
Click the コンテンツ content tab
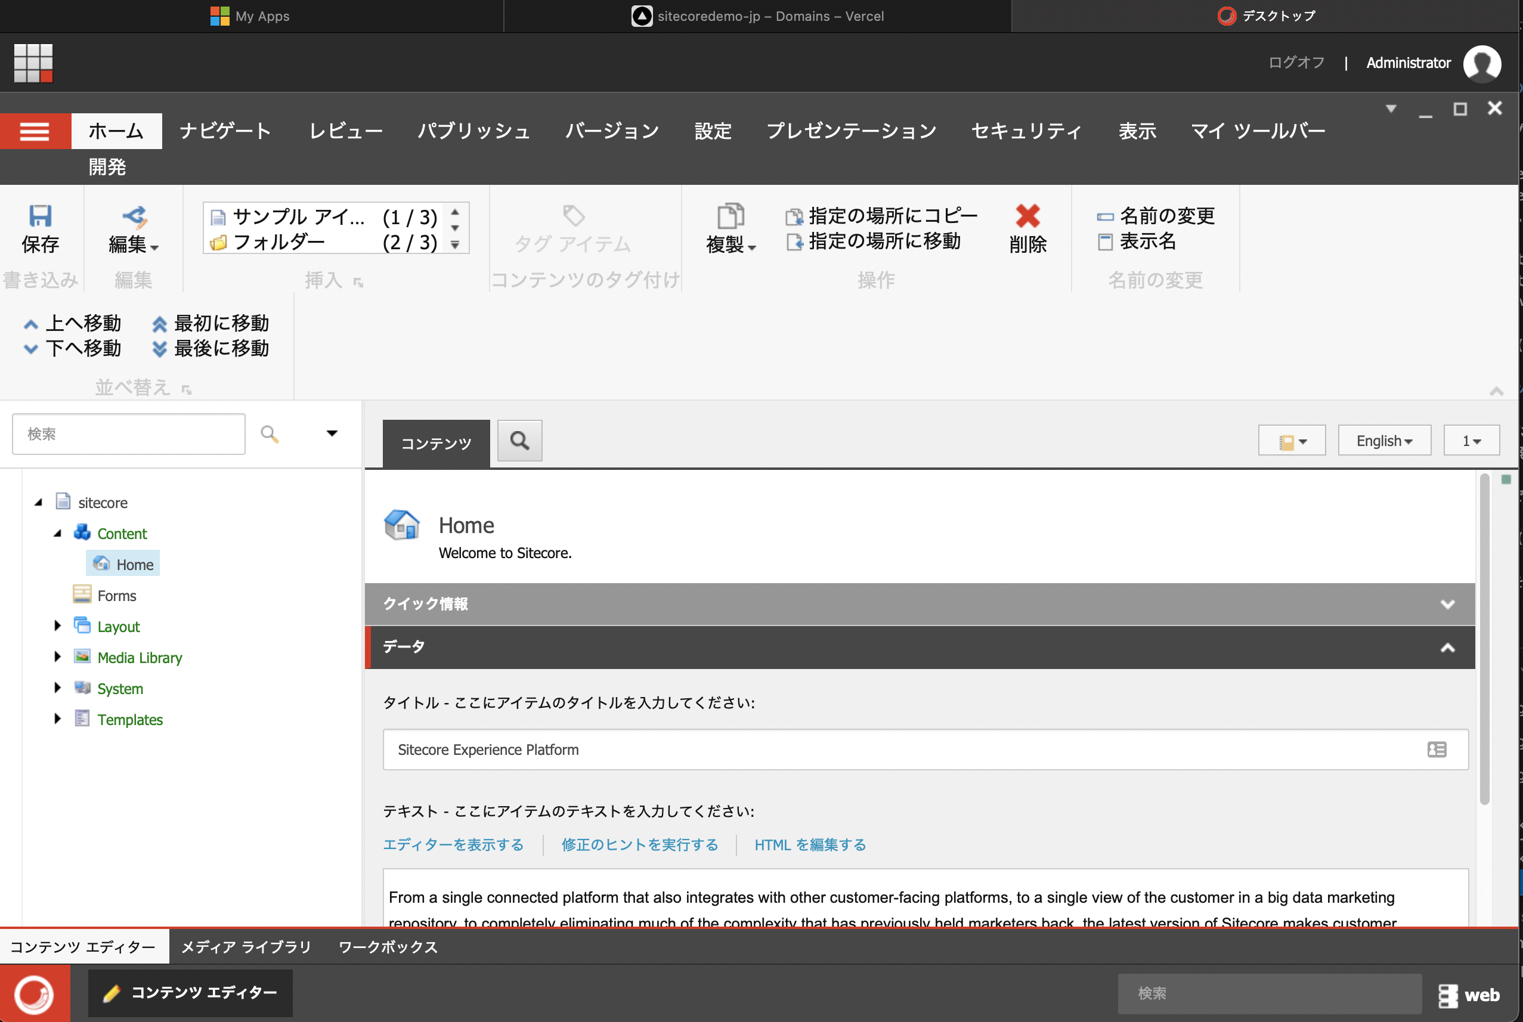click(436, 443)
